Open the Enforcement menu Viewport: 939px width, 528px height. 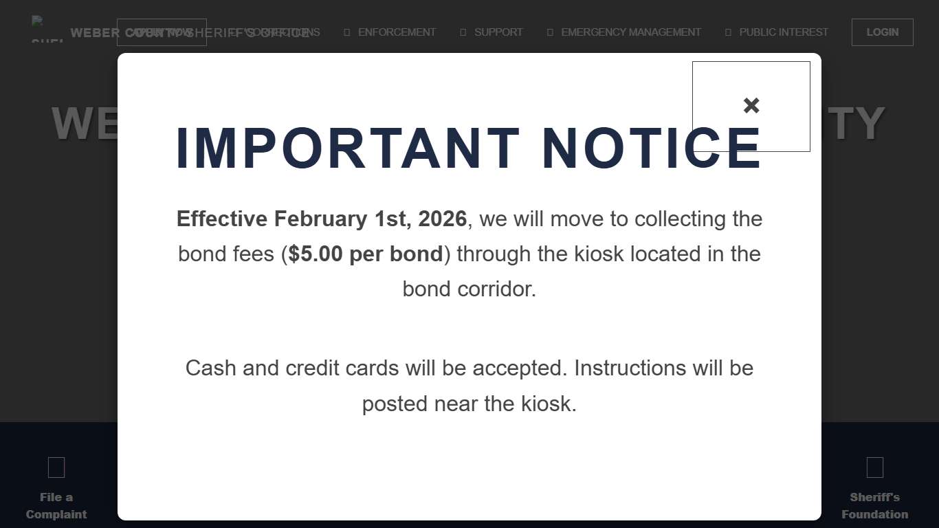397,32
